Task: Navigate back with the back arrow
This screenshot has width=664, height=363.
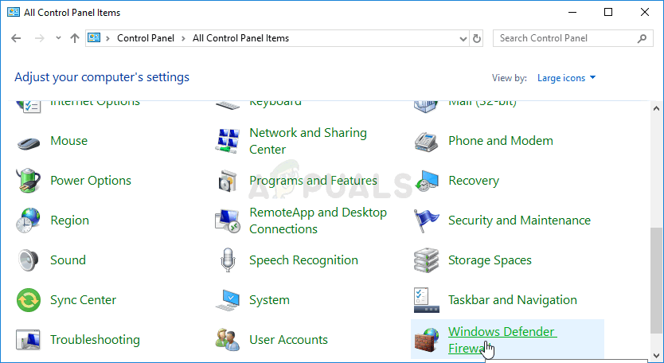Action: [x=16, y=38]
